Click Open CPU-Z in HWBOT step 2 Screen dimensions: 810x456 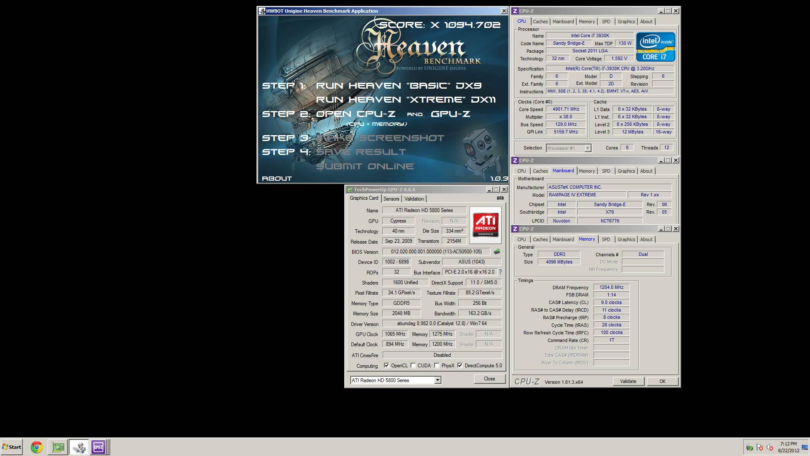pyautogui.click(x=356, y=114)
